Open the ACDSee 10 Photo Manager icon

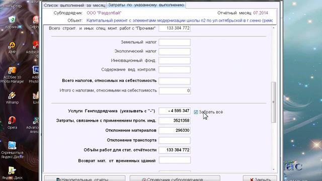tap(12, 75)
